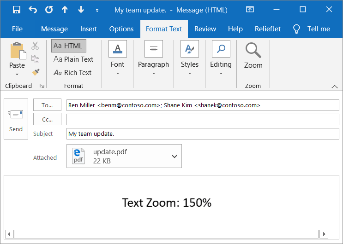
Task: Expand the Font group dropdown arrow
Action: [x=118, y=74]
